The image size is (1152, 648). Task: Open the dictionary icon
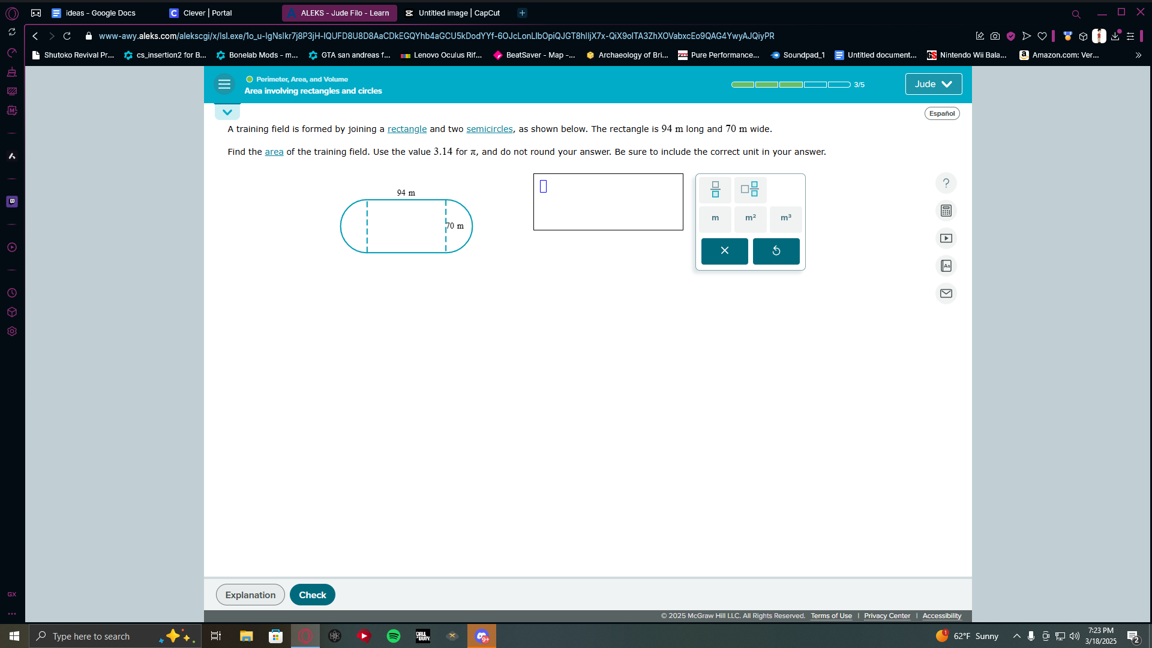(946, 266)
